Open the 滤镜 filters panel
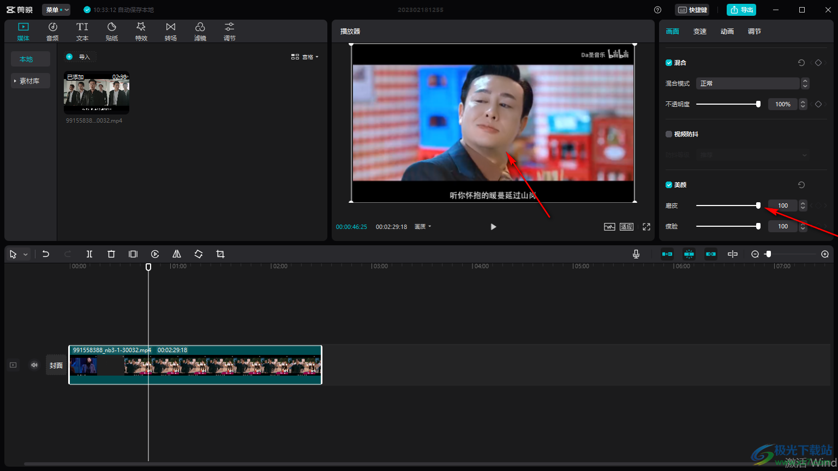Viewport: 838px width, 471px height. pyautogui.click(x=200, y=32)
